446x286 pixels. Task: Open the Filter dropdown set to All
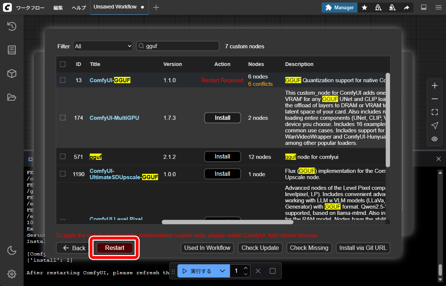[x=103, y=46]
